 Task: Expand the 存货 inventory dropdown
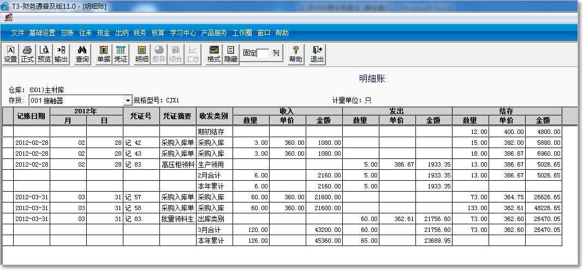coord(128,101)
